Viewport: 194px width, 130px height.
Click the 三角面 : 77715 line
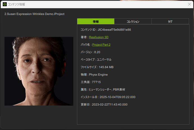coord(91,82)
